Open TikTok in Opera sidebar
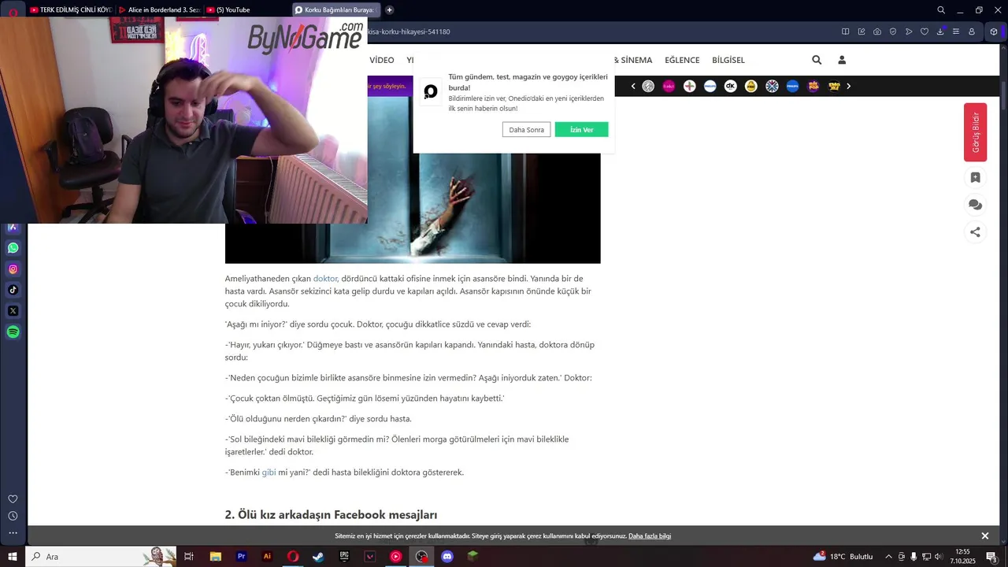The width and height of the screenshot is (1008, 567). point(13,290)
